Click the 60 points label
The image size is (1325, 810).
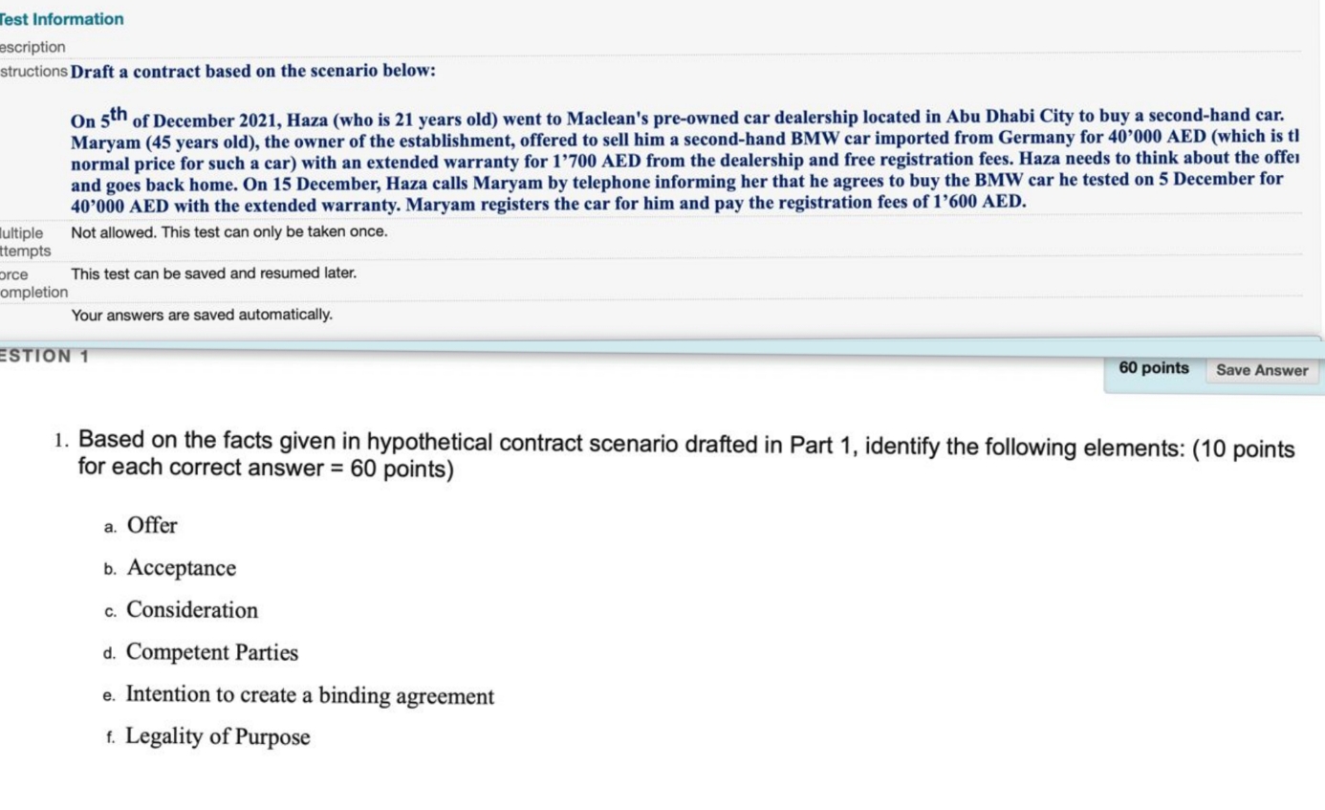click(1152, 368)
